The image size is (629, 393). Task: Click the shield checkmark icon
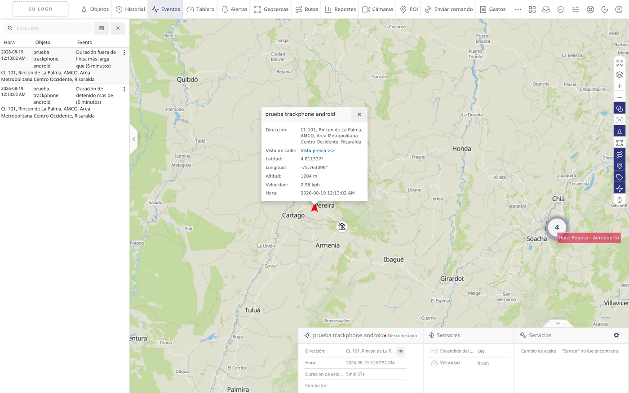[561, 9]
